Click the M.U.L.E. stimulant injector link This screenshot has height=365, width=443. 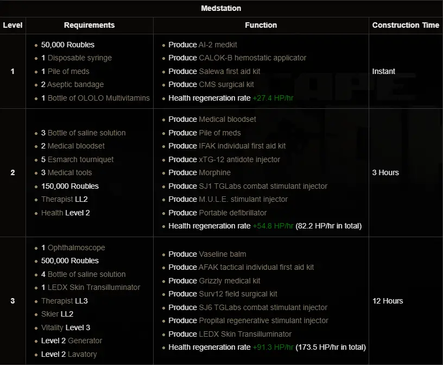pyautogui.click(x=243, y=199)
